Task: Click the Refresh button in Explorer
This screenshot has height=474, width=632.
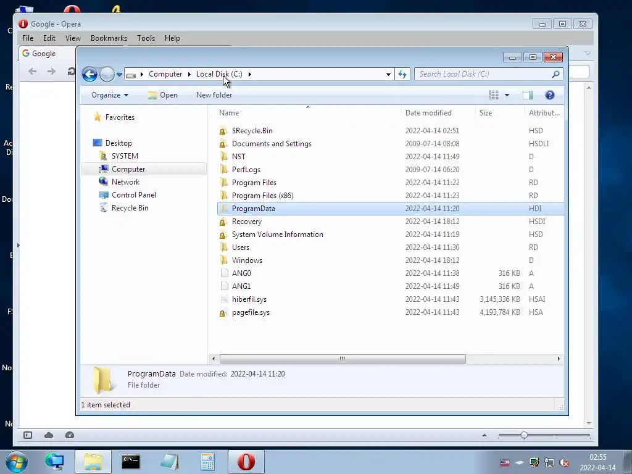Action: click(402, 75)
